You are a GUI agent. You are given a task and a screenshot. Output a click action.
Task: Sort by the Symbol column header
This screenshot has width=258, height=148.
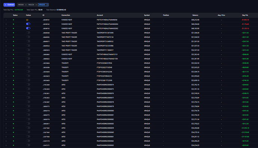147,15
